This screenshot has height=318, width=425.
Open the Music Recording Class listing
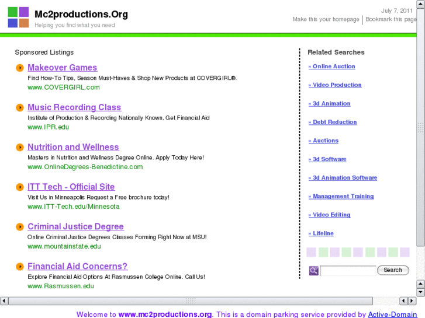[x=74, y=107]
